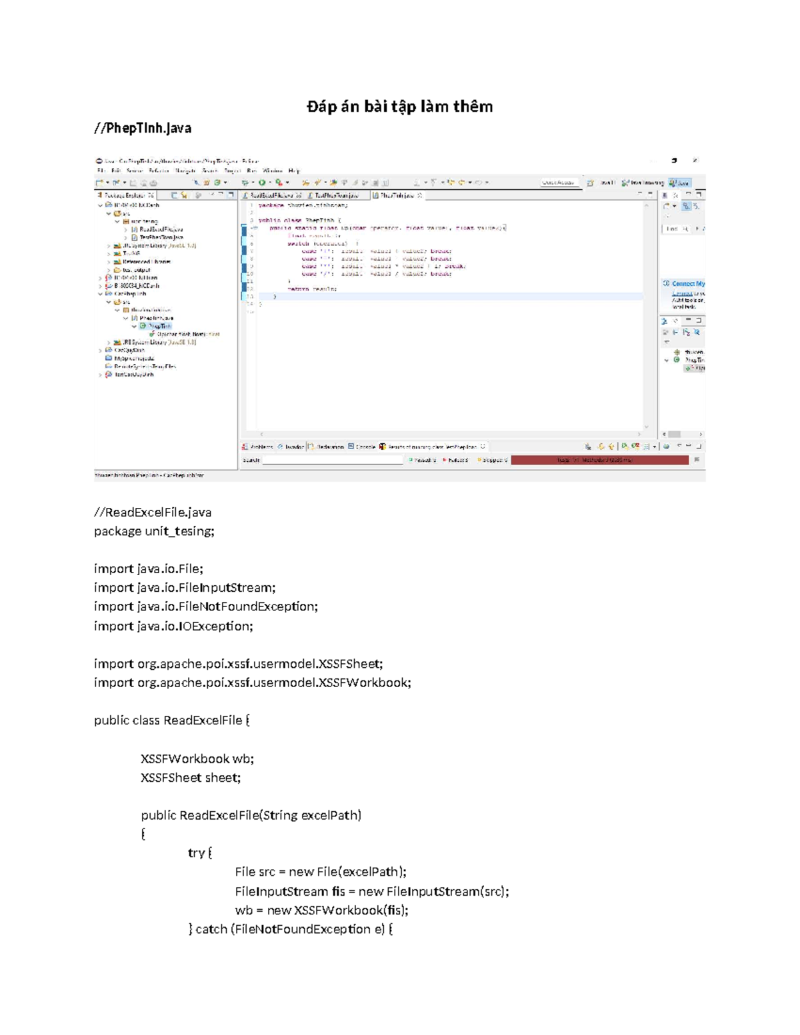Collapse the CacPhepTinh project node
This screenshot has width=800, height=1035.
pos(101,294)
